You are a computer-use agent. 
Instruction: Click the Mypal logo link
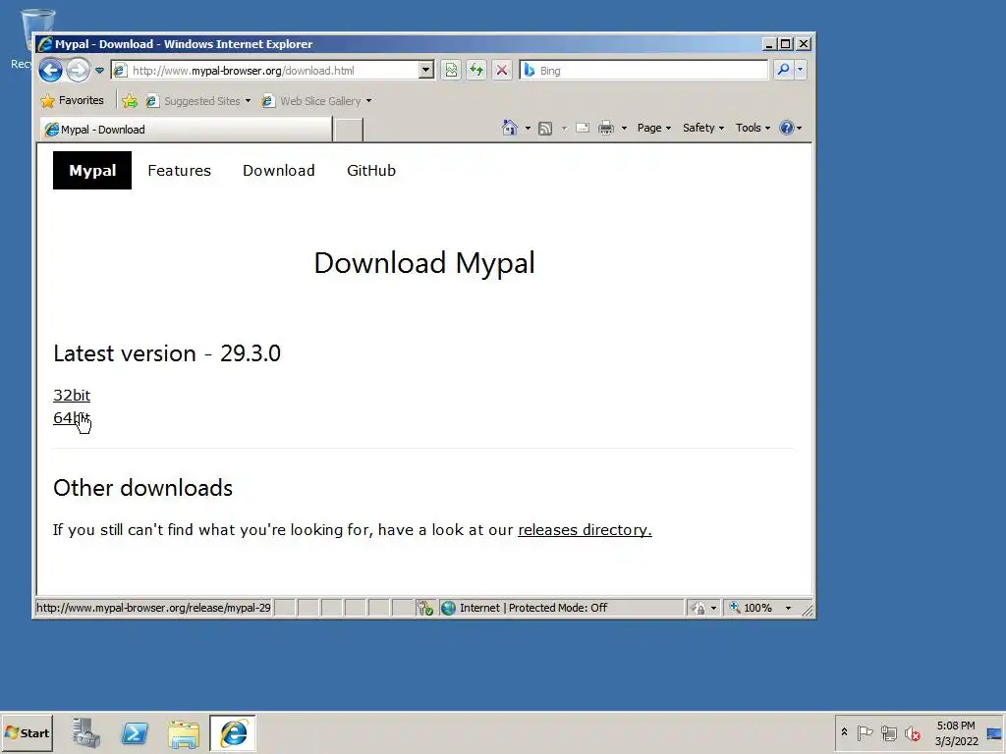click(92, 171)
